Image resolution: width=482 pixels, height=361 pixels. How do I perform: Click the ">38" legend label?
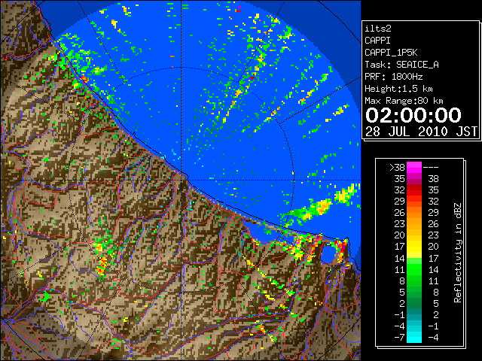point(397,168)
